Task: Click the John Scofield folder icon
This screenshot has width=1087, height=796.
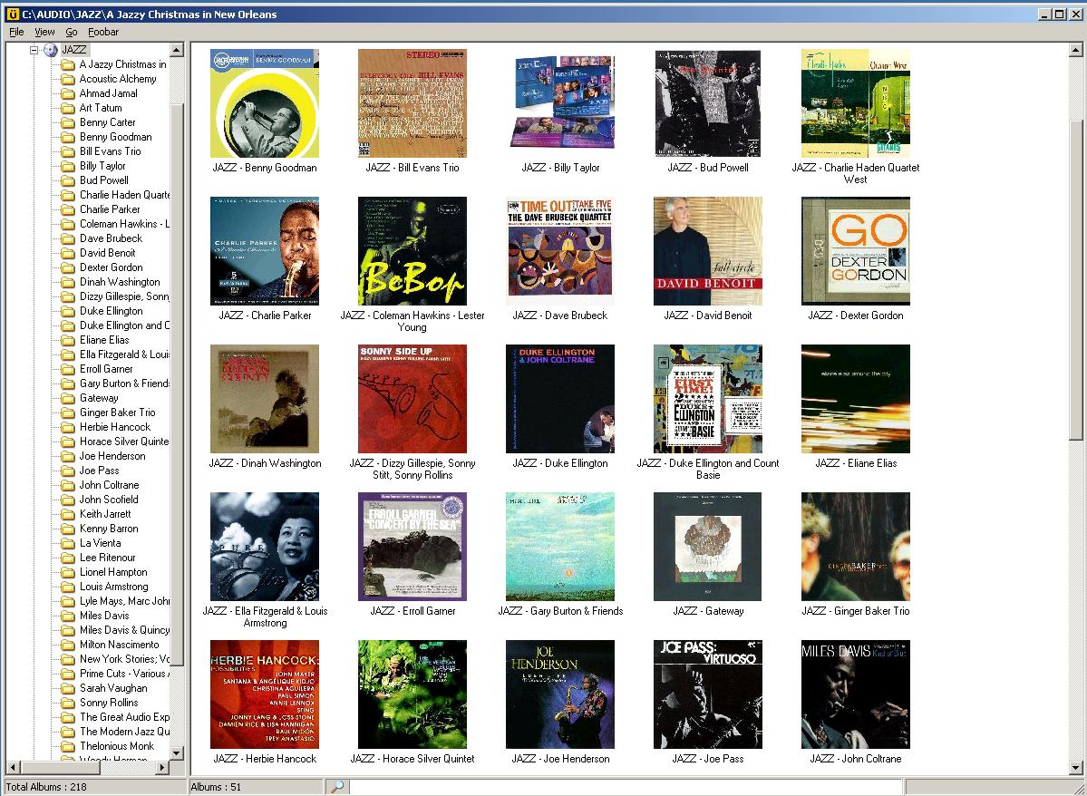Action: click(x=67, y=500)
